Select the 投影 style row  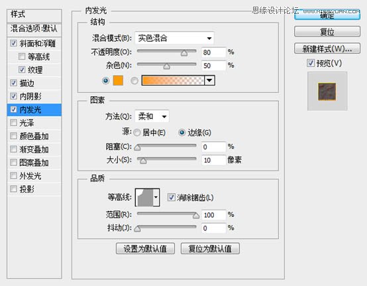point(34,188)
